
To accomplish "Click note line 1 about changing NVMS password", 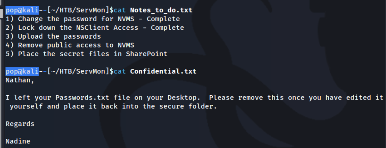I will pyautogui.click(x=93, y=19).
